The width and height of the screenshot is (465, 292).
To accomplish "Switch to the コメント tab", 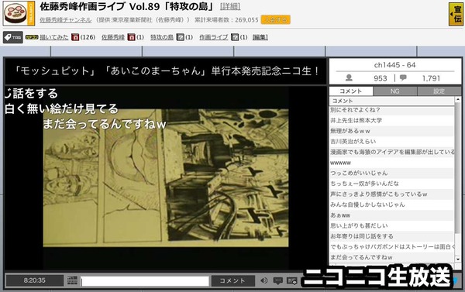I will pyautogui.click(x=351, y=91).
